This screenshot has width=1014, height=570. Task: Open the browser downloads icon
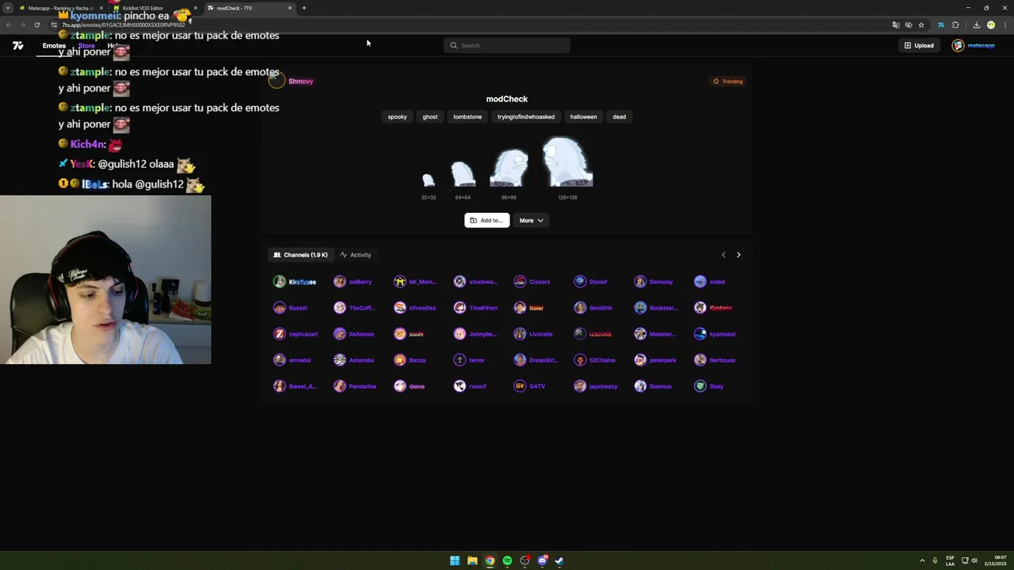click(977, 25)
